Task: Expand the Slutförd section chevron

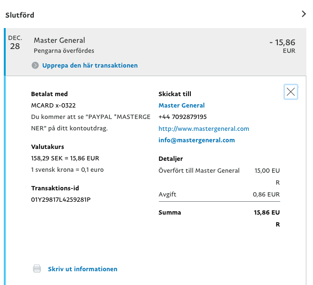Action: (x=303, y=14)
